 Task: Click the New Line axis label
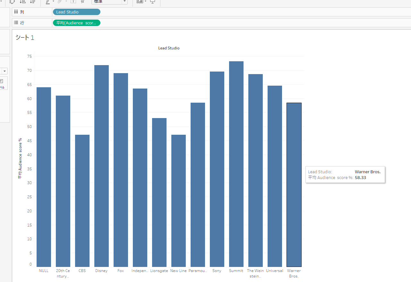point(178,271)
